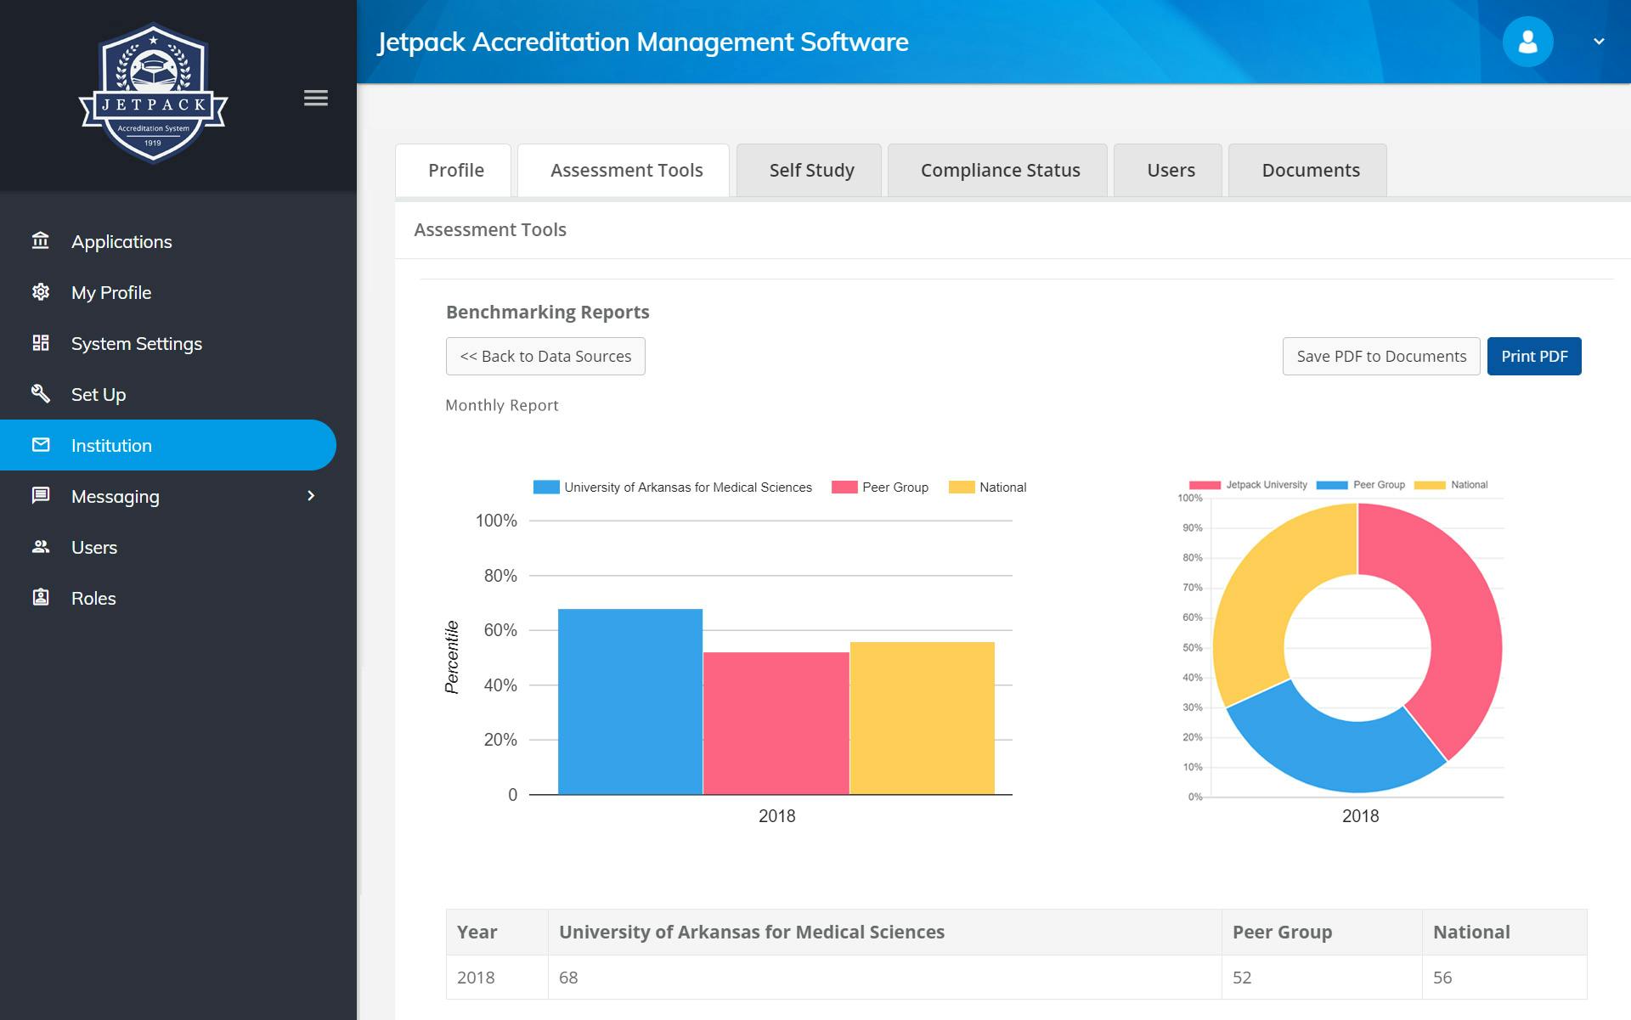
Task: Click the Print PDF button
Action: coord(1534,356)
